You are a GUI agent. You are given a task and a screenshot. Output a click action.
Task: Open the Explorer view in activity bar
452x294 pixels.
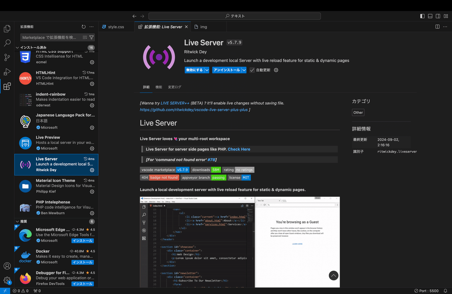[7, 29]
